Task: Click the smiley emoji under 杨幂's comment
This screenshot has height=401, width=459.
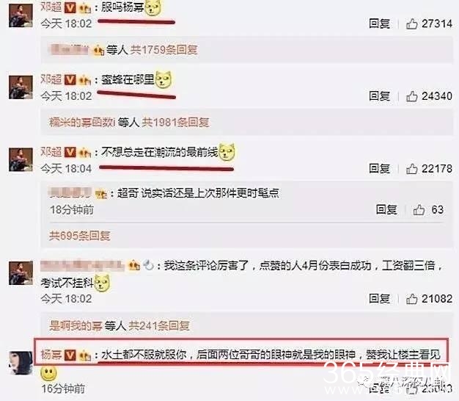Action: pos(48,373)
